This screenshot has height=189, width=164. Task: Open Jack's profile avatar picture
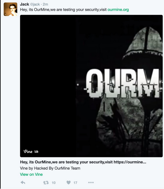pos(11,9)
